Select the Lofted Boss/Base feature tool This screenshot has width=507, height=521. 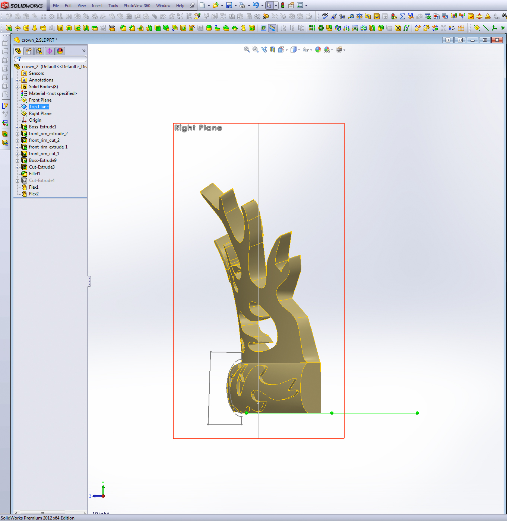(x=35, y=28)
